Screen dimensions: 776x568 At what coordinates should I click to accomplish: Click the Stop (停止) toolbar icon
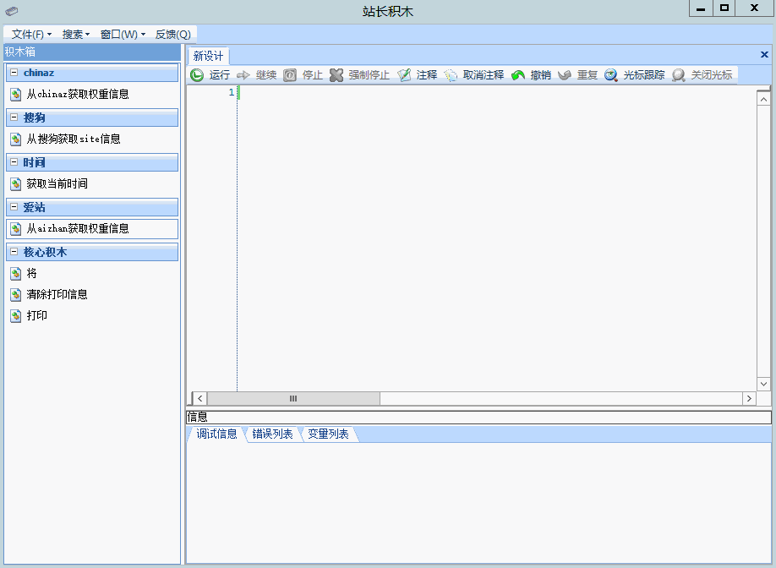pyautogui.click(x=290, y=75)
